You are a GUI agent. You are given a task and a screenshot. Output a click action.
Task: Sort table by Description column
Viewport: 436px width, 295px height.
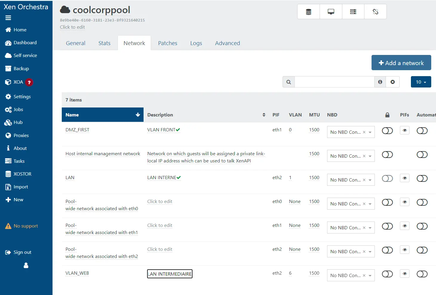click(206, 115)
